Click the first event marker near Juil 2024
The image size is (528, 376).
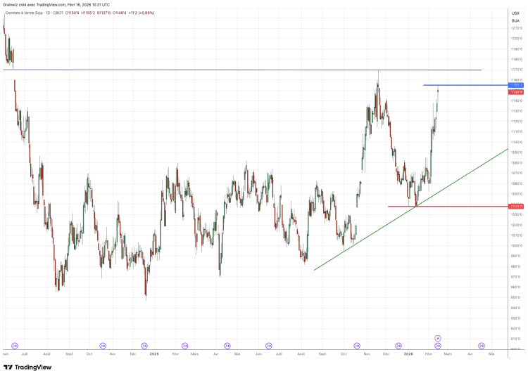[x=15, y=345]
